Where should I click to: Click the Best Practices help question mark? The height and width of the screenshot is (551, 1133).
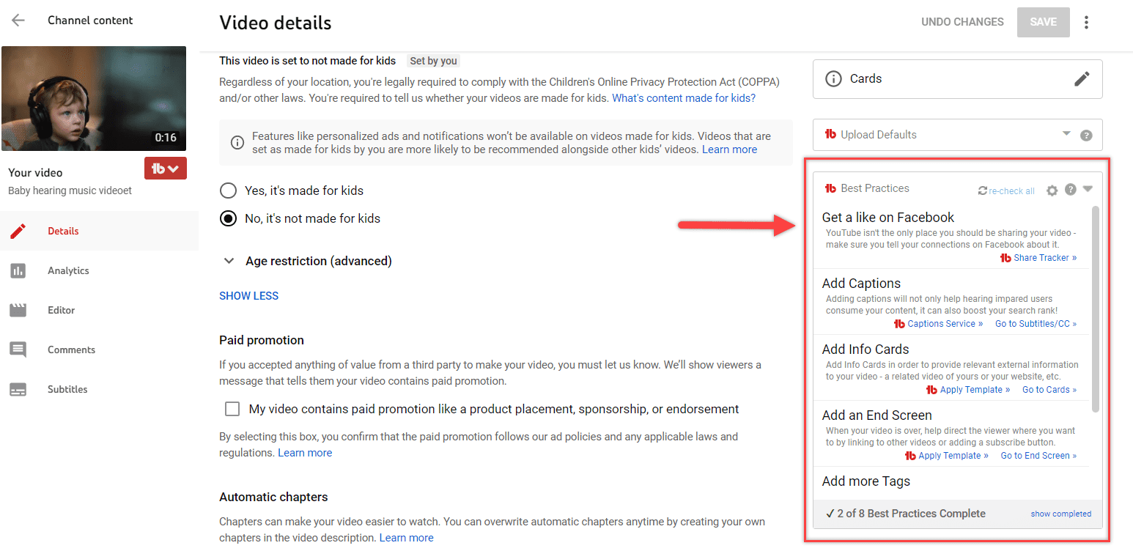coord(1071,190)
